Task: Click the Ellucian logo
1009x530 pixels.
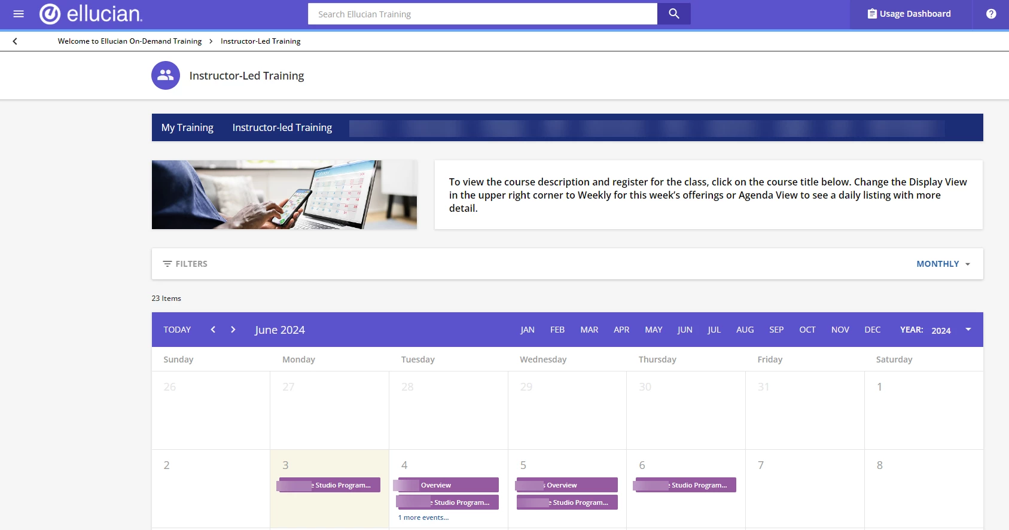Action: (x=91, y=14)
